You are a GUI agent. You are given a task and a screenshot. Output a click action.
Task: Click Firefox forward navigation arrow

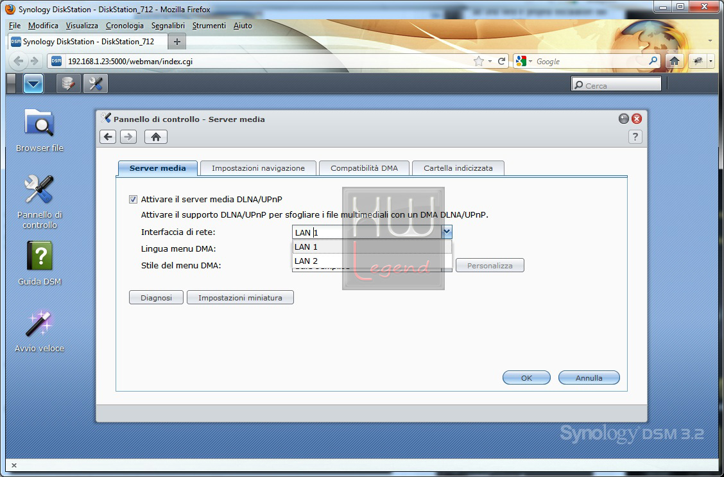pyautogui.click(x=34, y=61)
